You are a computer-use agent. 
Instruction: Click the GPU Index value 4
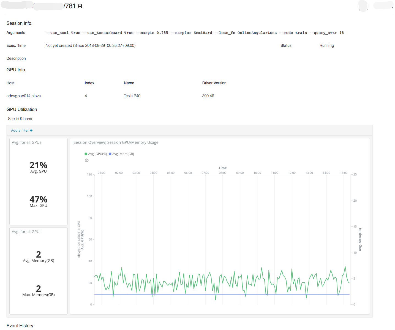(86, 96)
